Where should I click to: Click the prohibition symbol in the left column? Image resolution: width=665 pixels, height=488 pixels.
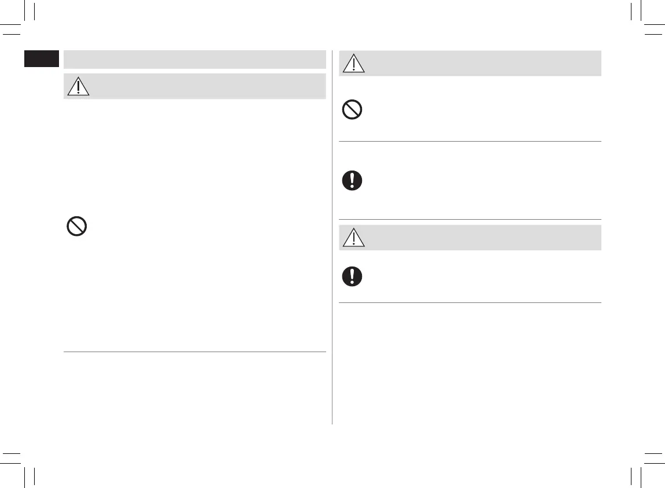[x=77, y=225]
